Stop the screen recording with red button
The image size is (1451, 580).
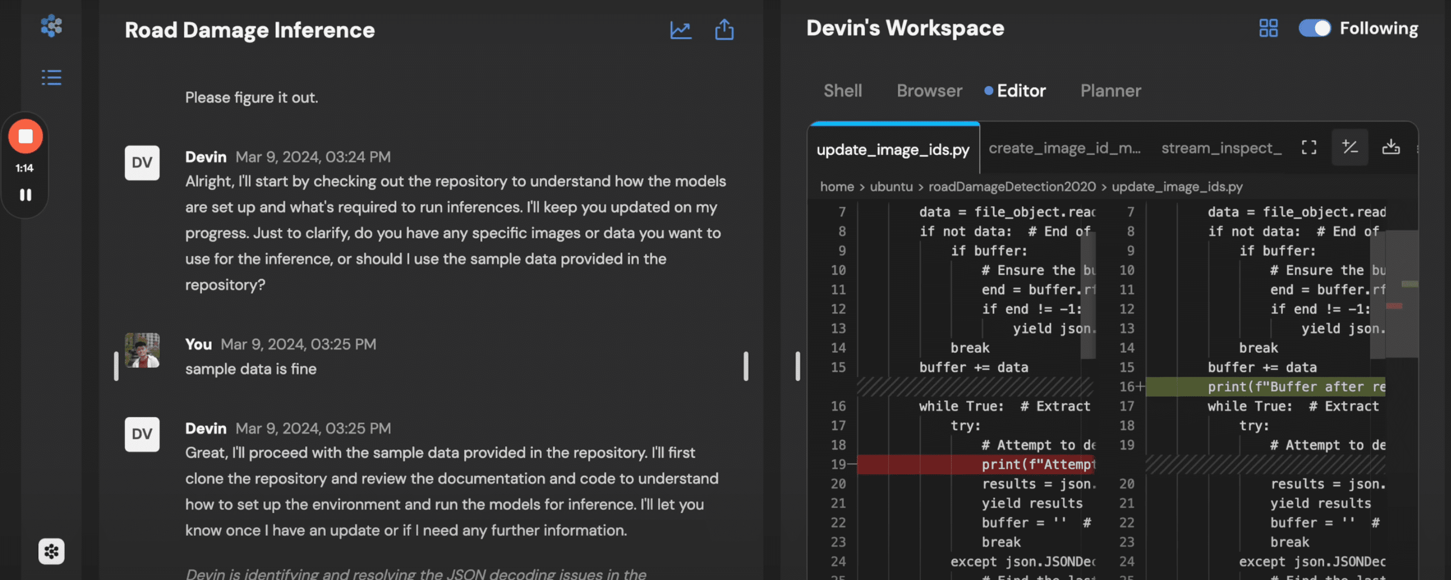click(26, 136)
